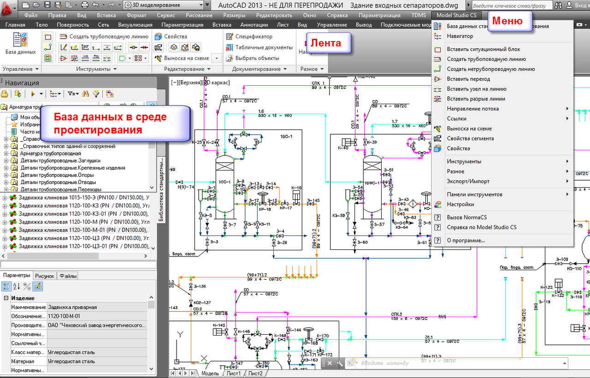
Task: Click the Open file quick-access icon
Action: click(x=36, y=5)
